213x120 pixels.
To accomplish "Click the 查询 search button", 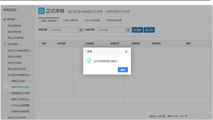I will pyautogui.click(x=137, y=30).
